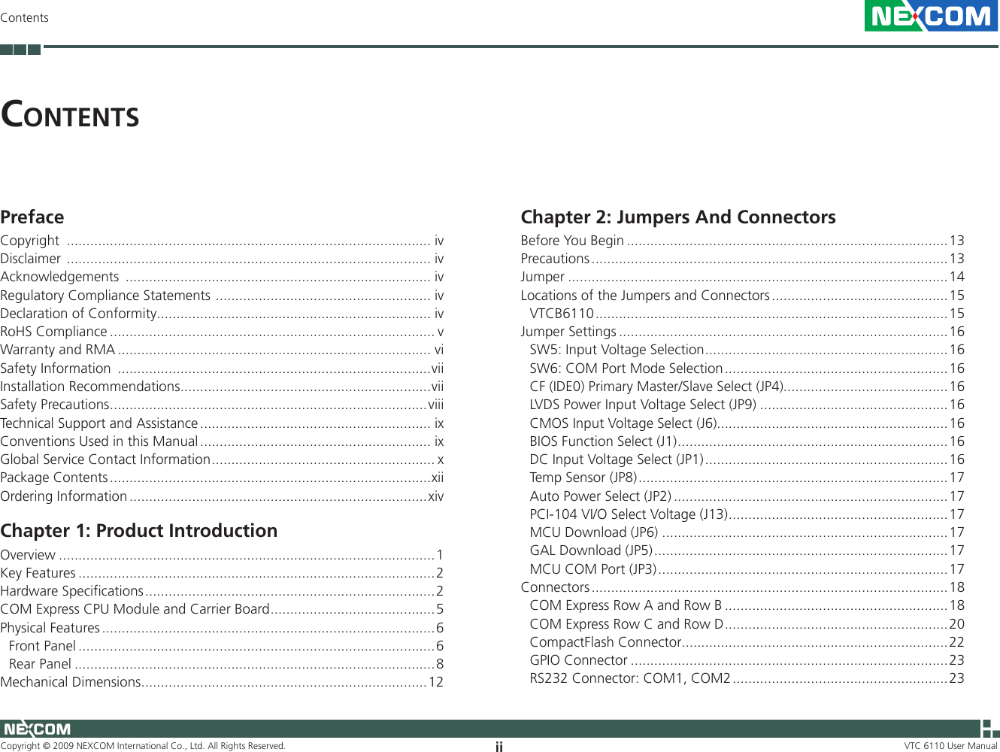Open the Copyright entry
Viewport: 1000px width, 752px height.
tap(222, 241)
